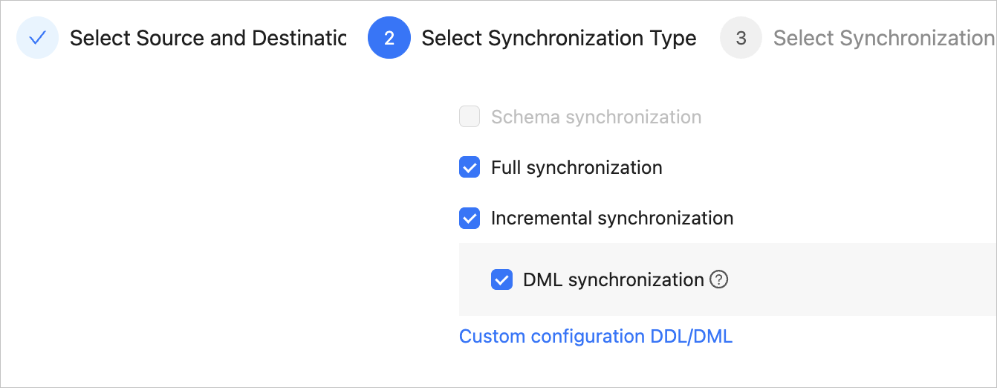Viewport: 997px width, 388px height.
Task: Click the blue step 2 number circle
Action: click(389, 38)
